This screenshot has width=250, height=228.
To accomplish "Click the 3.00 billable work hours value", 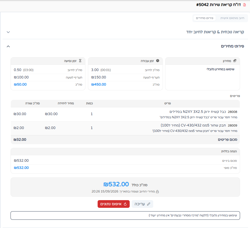I will click(x=95, y=70).
